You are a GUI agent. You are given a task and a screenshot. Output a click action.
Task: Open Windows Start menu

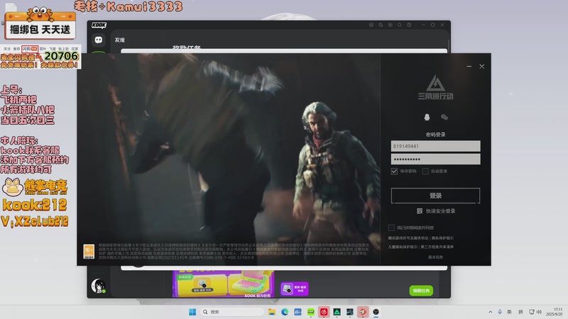pyautogui.click(x=192, y=312)
